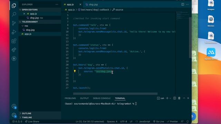This screenshot has width=221, height=124.
Task: Click the editor horizontal scrollbar
Action: coord(115,94)
